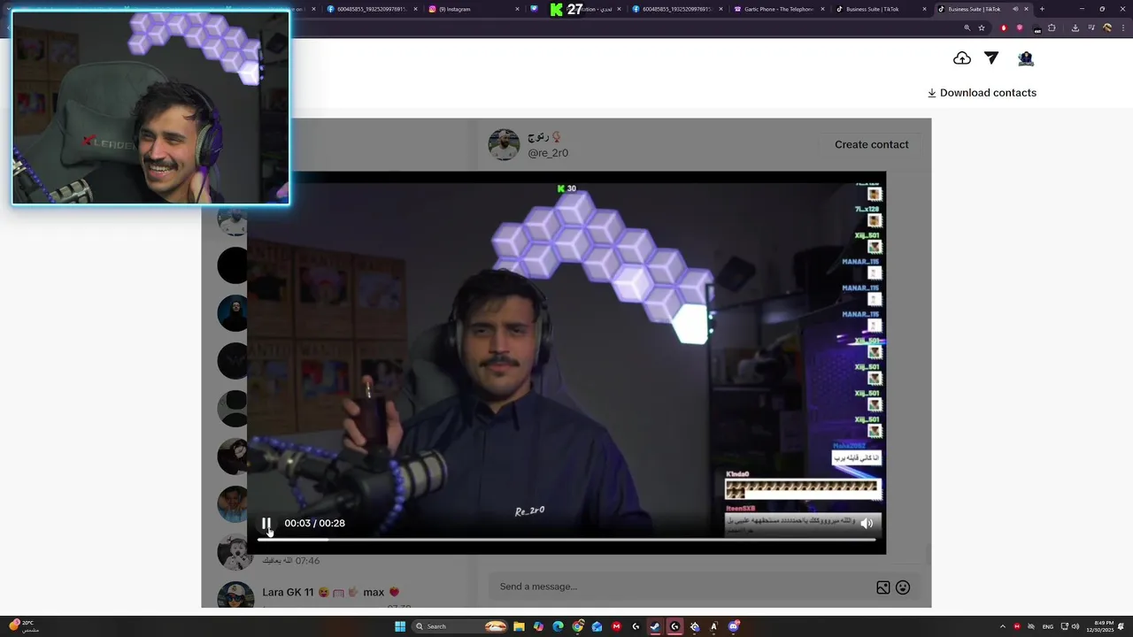
Task: Open the Windows Start menu
Action: pos(400,626)
